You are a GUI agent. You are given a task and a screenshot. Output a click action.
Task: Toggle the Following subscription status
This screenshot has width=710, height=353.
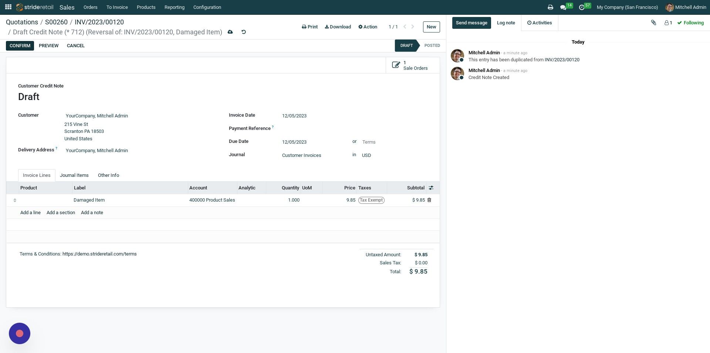coord(690,23)
